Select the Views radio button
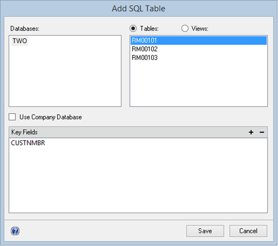The image size is (278, 246). [x=185, y=28]
